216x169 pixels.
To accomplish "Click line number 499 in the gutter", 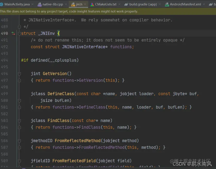I will point(4,94).
